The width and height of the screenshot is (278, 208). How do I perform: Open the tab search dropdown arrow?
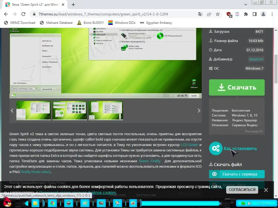pyautogui.click(x=245, y=5)
